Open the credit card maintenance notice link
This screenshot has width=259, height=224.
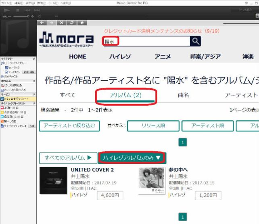[x=161, y=31]
